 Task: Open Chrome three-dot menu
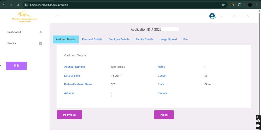click(257, 5)
